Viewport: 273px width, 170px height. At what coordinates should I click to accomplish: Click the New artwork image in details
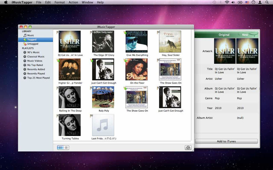coord(248,51)
